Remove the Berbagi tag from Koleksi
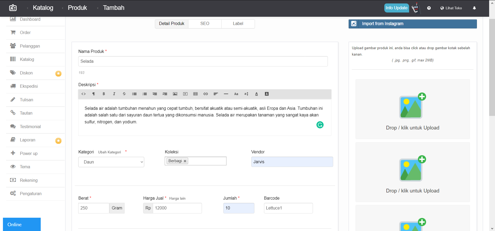The image size is (495, 231). click(185, 161)
